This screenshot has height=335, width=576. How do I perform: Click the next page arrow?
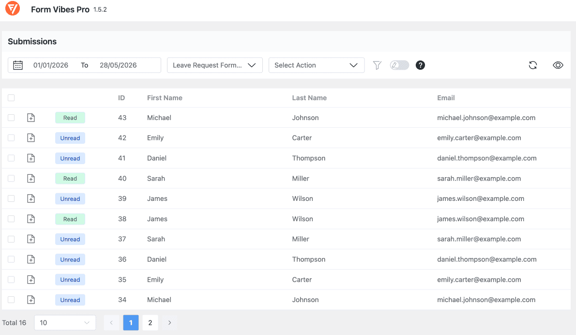(x=170, y=322)
